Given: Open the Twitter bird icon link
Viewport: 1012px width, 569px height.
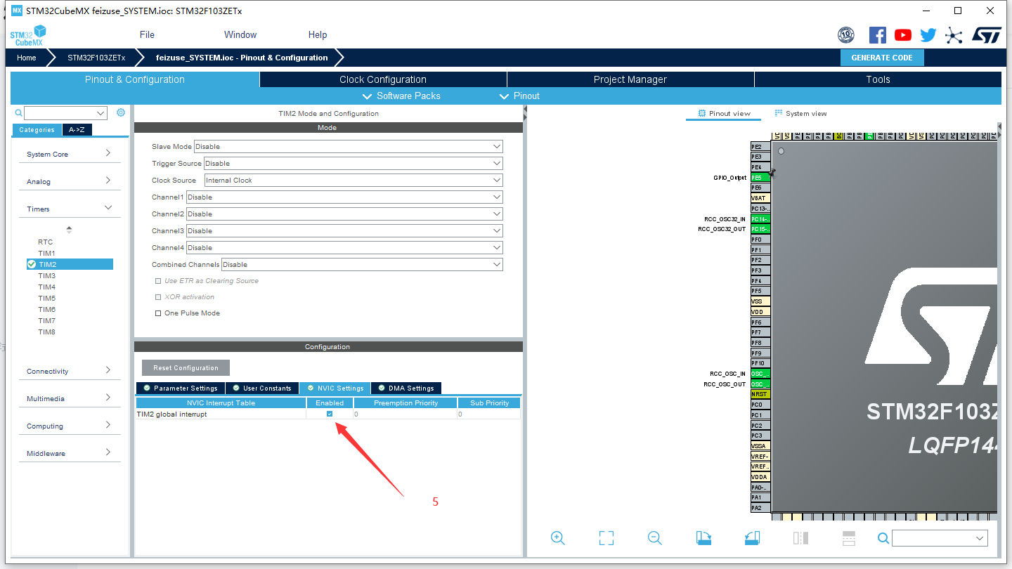Looking at the screenshot, I should click(928, 35).
